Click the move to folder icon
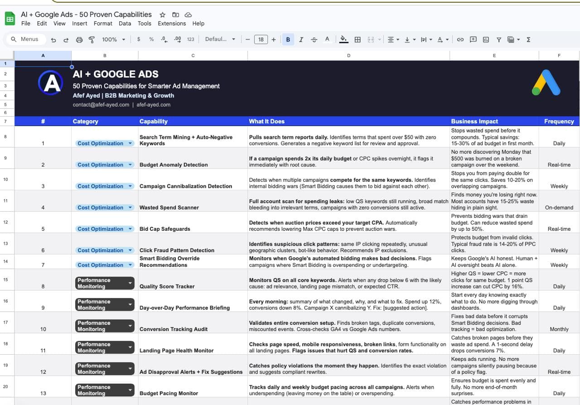 pyautogui.click(x=176, y=15)
